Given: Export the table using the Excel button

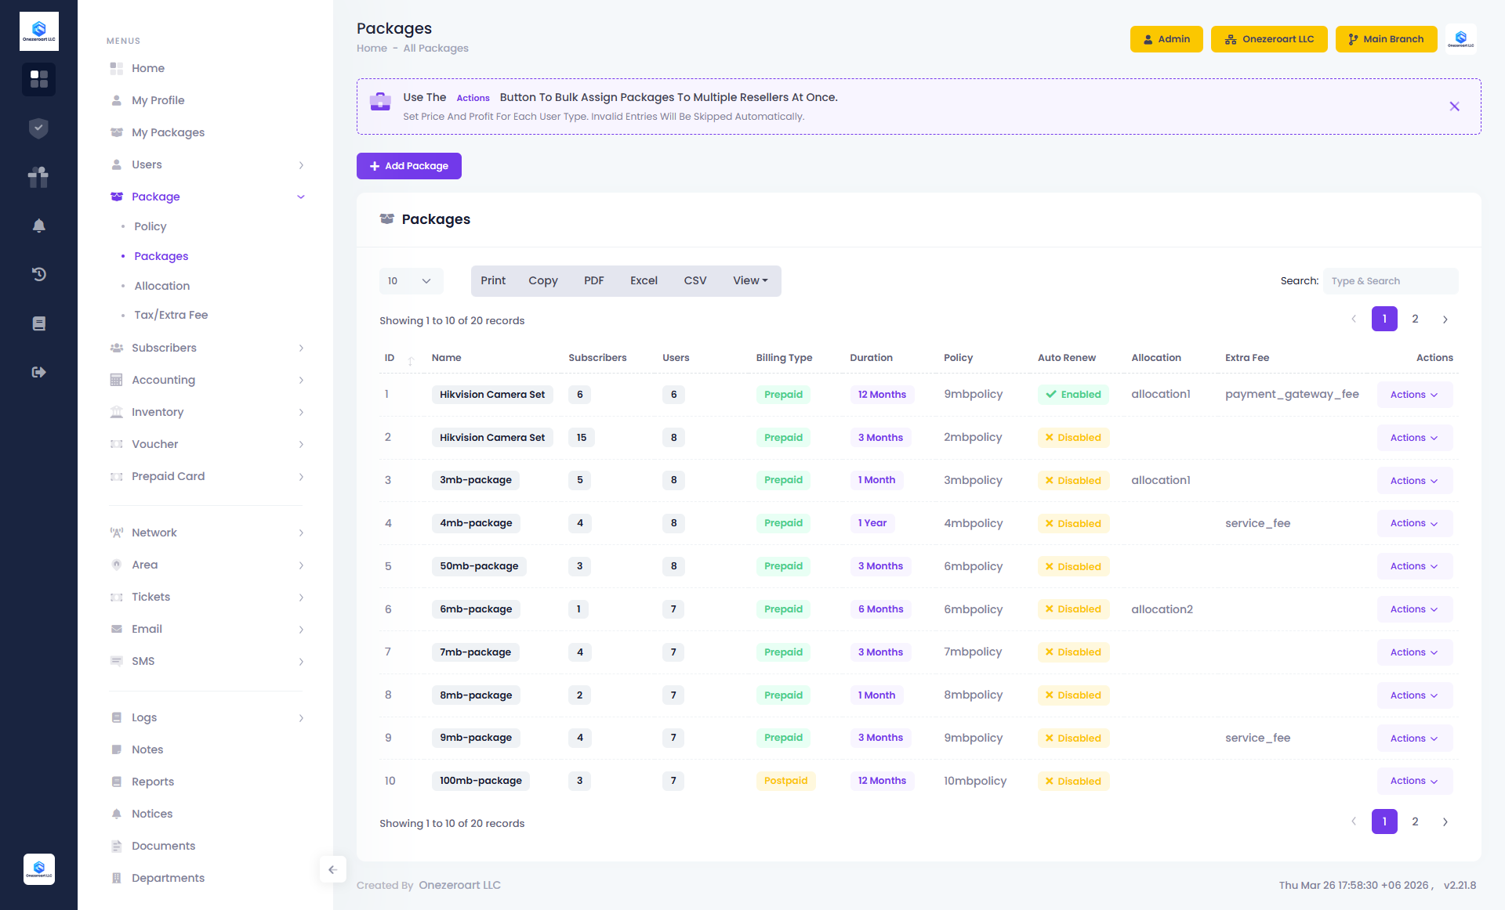Looking at the screenshot, I should click(644, 281).
